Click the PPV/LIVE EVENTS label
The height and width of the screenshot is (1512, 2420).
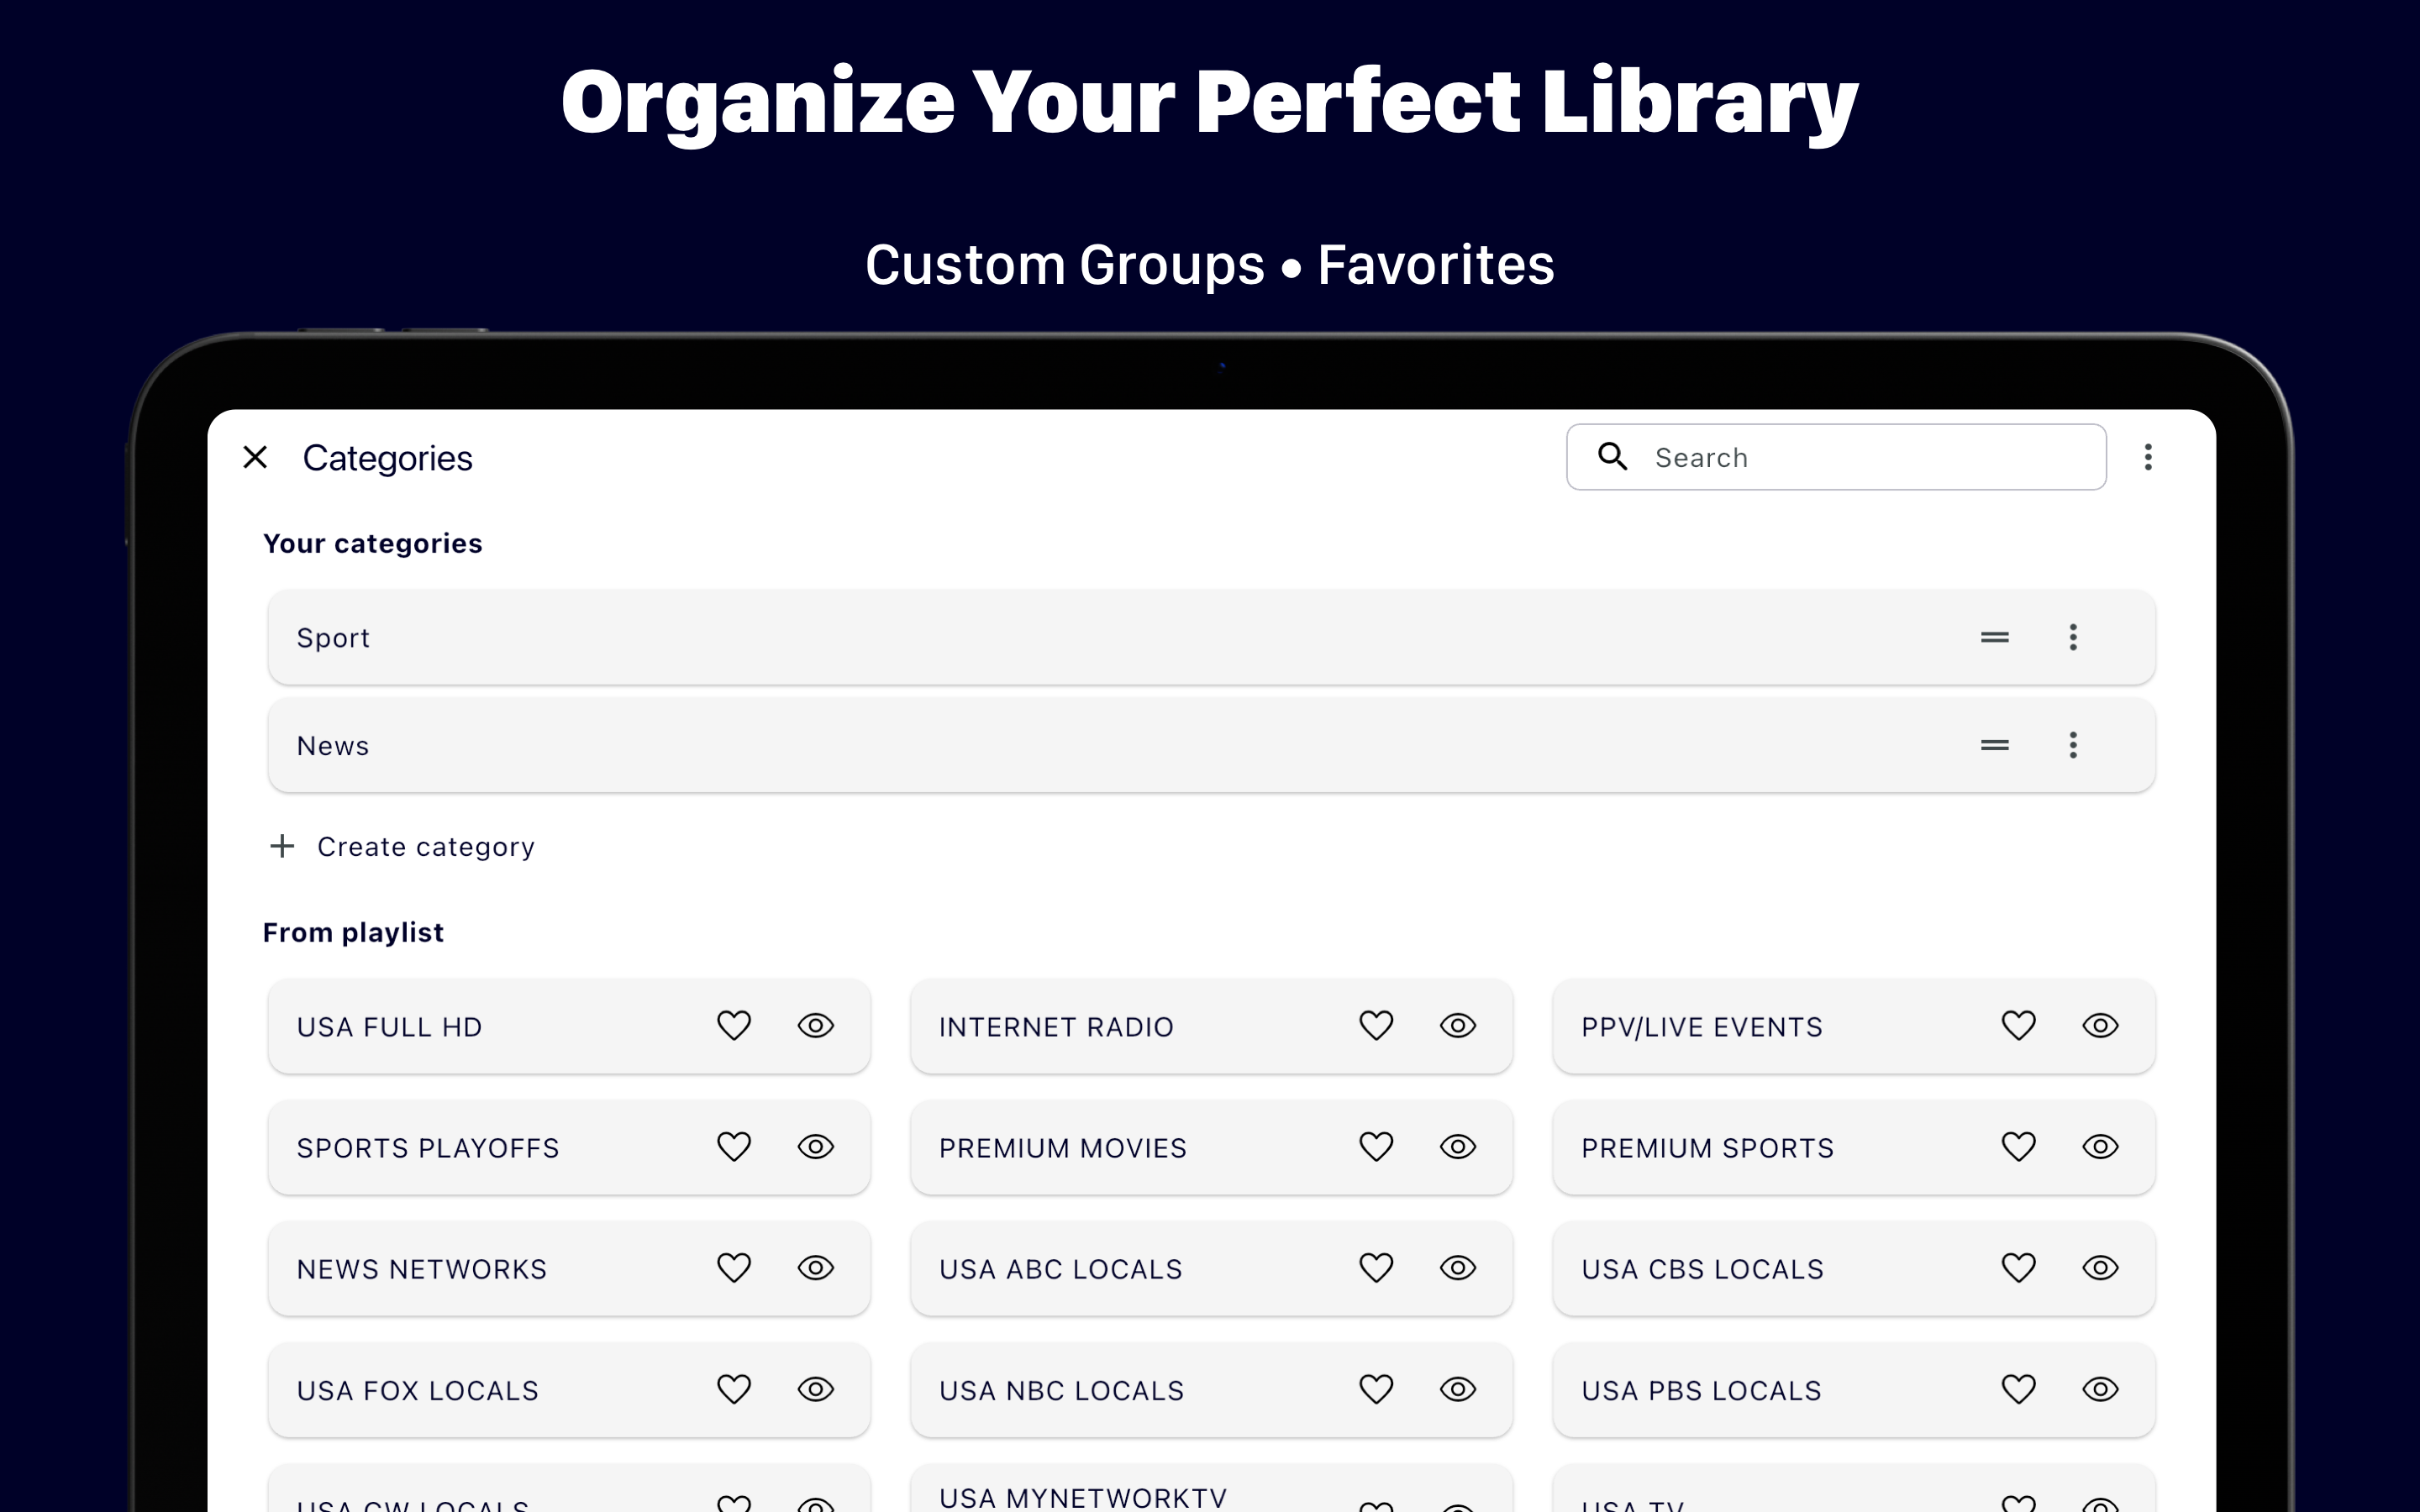(x=1702, y=1027)
